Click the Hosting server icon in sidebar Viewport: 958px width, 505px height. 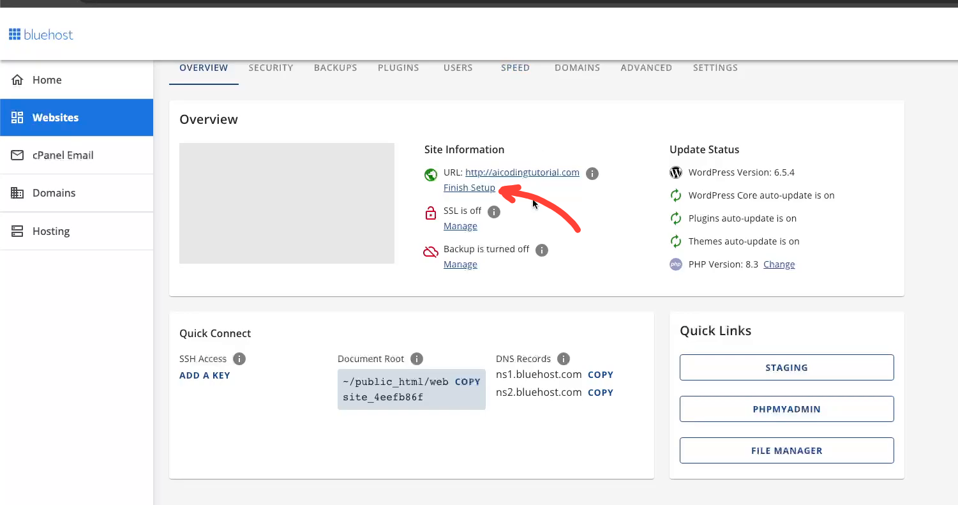point(17,231)
